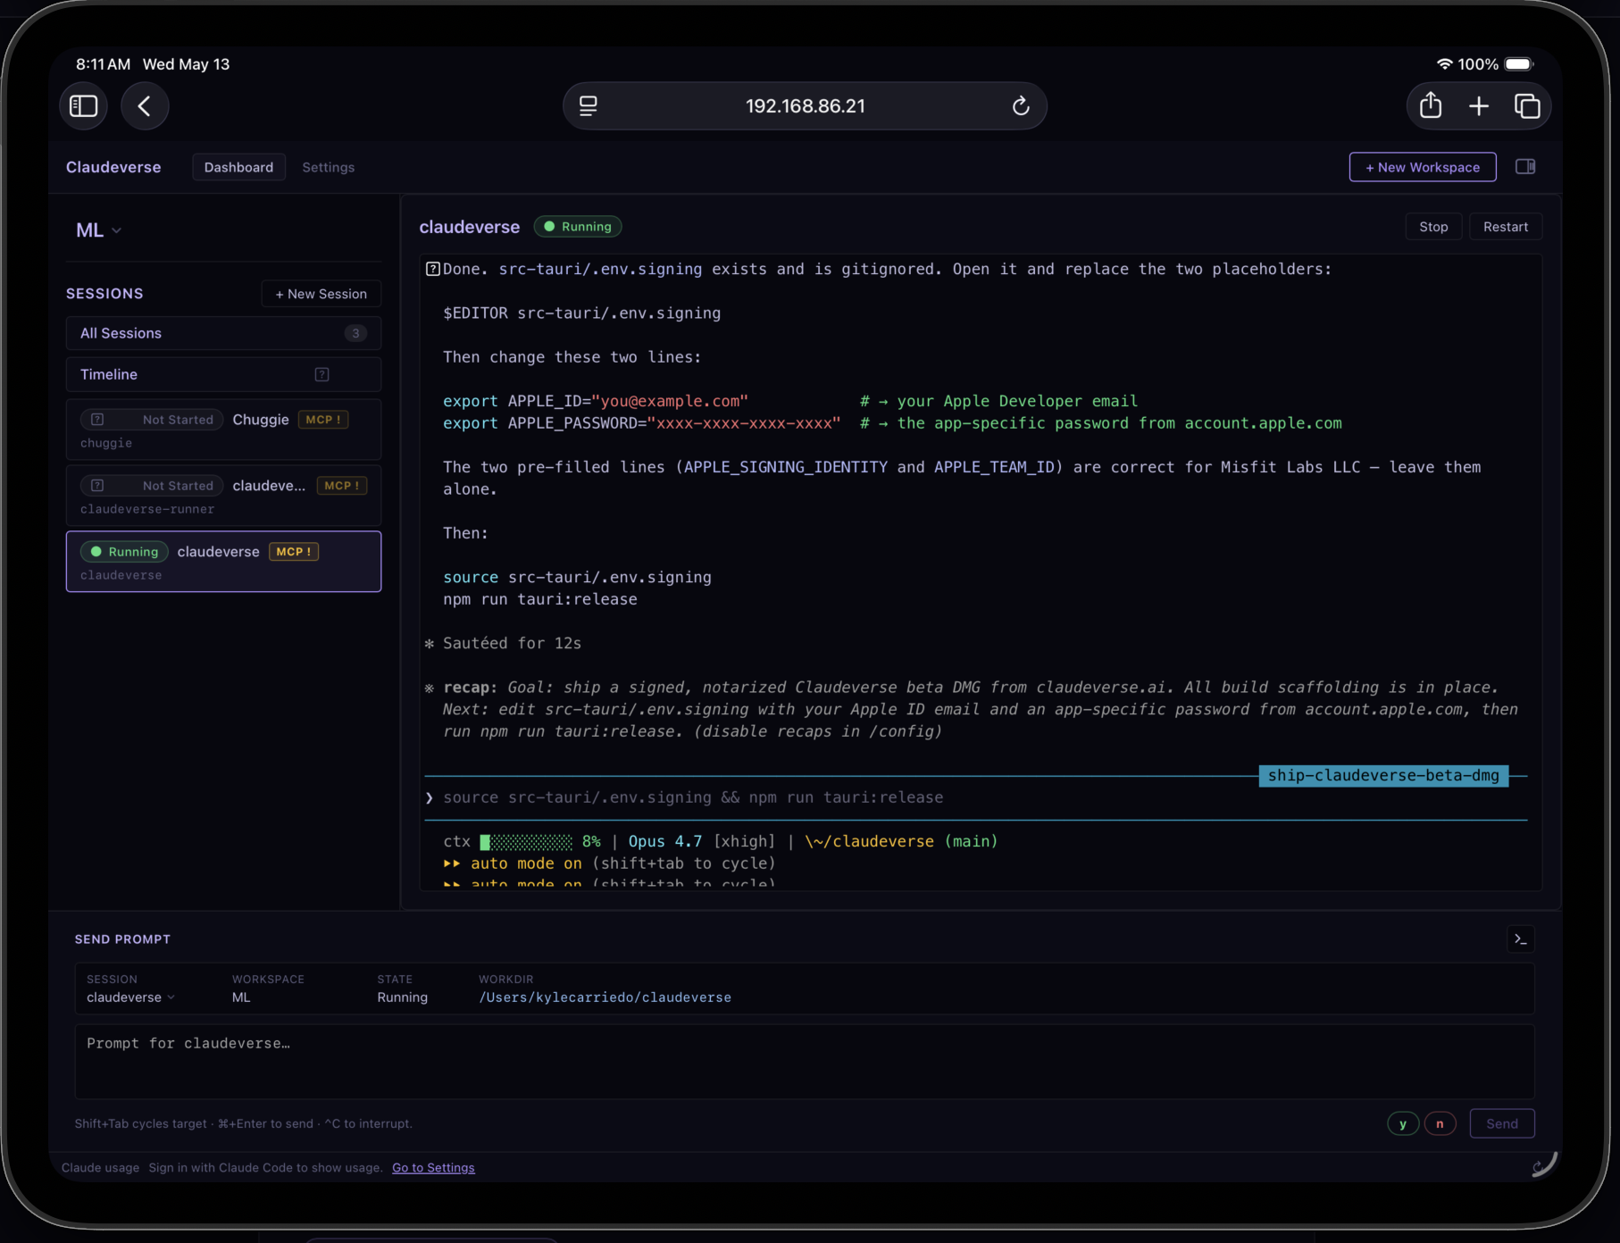Viewport: 1620px width, 1243px height.
Task: Click the battery indicator in status bar
Action: (1520, 64)
